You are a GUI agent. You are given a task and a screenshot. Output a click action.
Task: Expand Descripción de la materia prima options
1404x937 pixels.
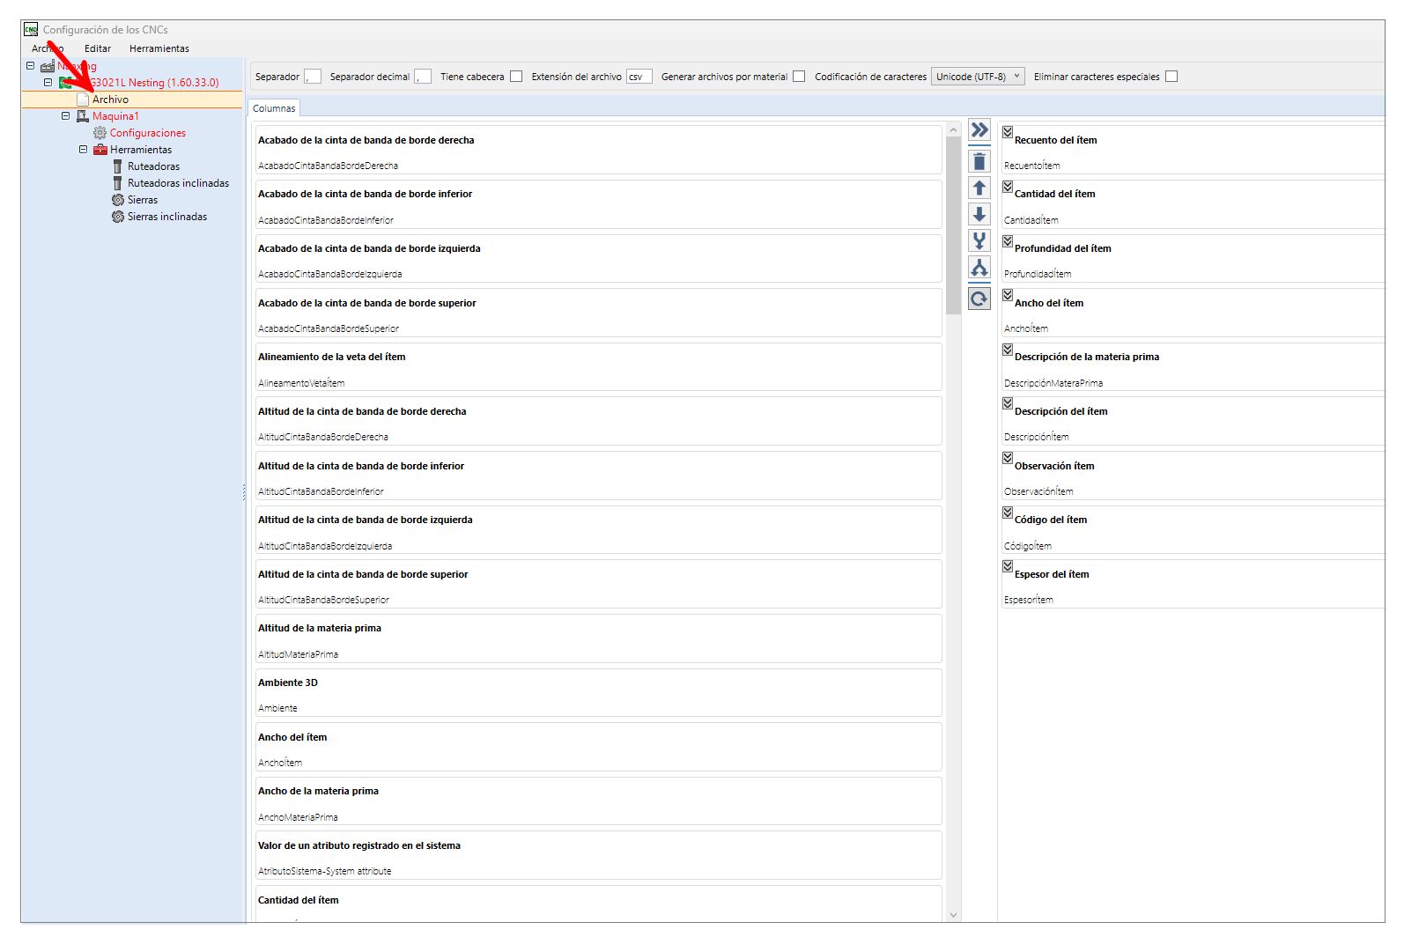pos(1008,350)
